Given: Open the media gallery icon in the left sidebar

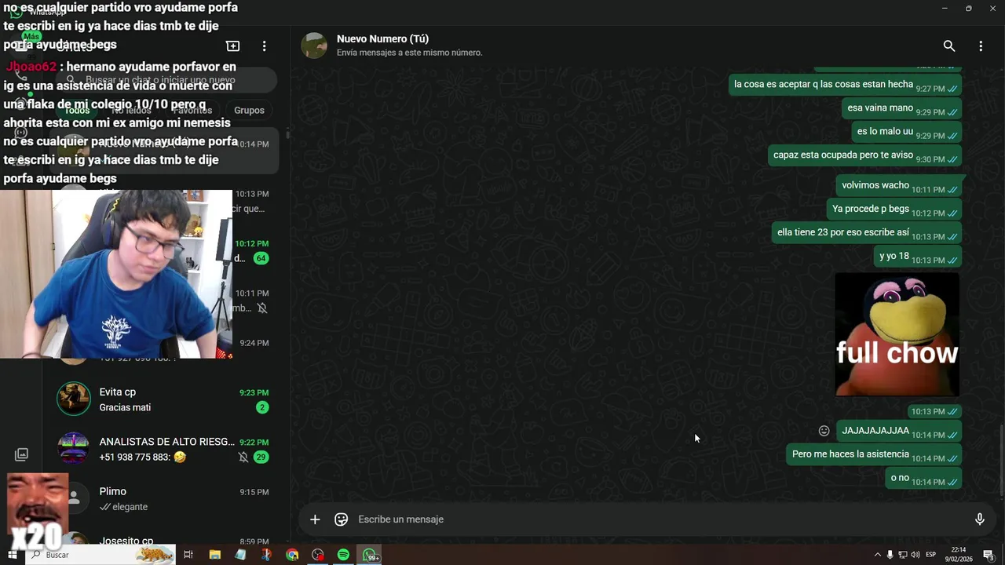Looking at the screenshot, I should point(22,454).
